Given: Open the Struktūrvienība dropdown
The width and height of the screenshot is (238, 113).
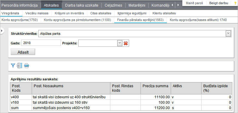Looking at the screenshot, I should point(228,34).
